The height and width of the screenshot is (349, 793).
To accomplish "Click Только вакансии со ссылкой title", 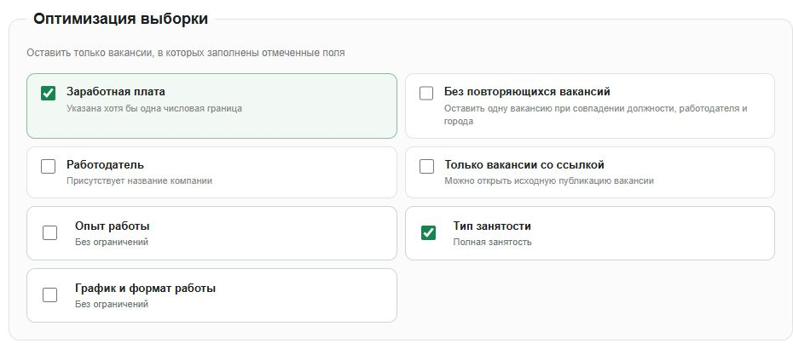I will click(524, 165).
